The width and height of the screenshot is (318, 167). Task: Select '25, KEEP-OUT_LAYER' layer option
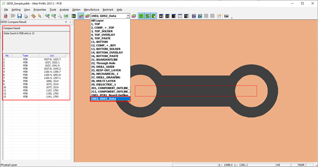110,70
